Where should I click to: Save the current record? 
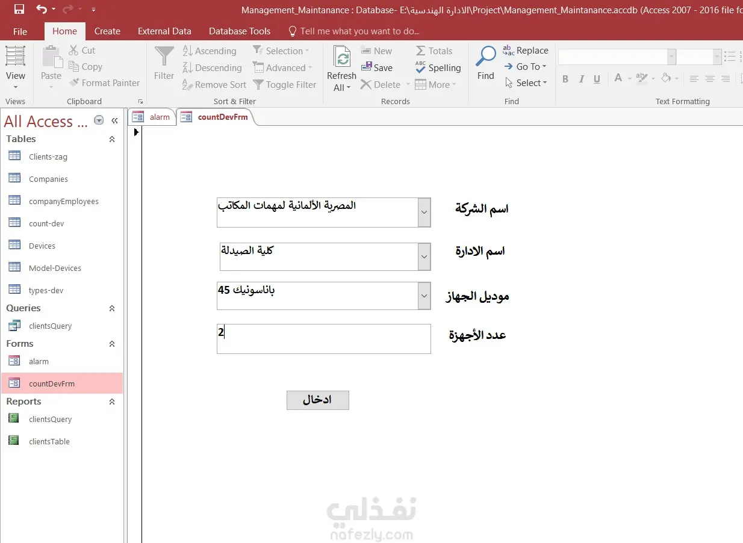[377, 68]
